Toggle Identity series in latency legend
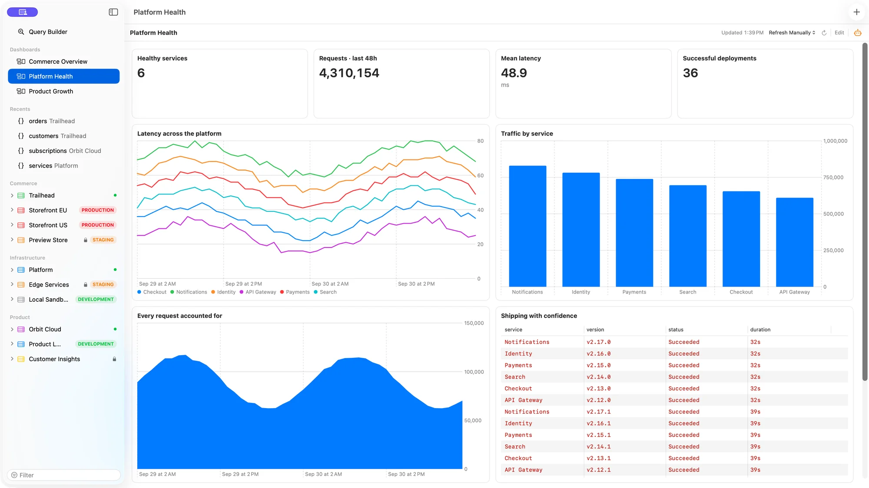Image resolution: width=869 pixels, height=488 pixels. (223, 292)
